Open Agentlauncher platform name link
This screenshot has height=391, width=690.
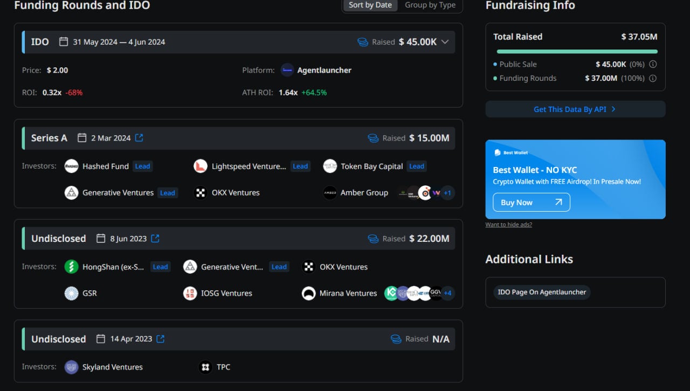click(x=325, y=70)
